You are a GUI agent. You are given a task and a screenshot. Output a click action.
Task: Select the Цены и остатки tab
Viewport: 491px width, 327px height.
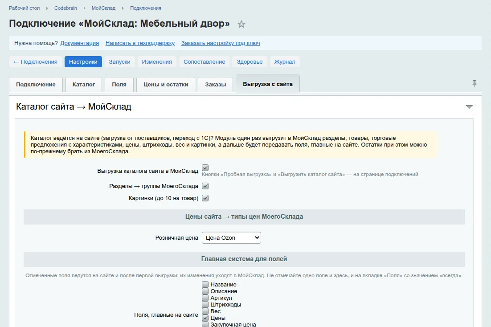pos(166,85)
